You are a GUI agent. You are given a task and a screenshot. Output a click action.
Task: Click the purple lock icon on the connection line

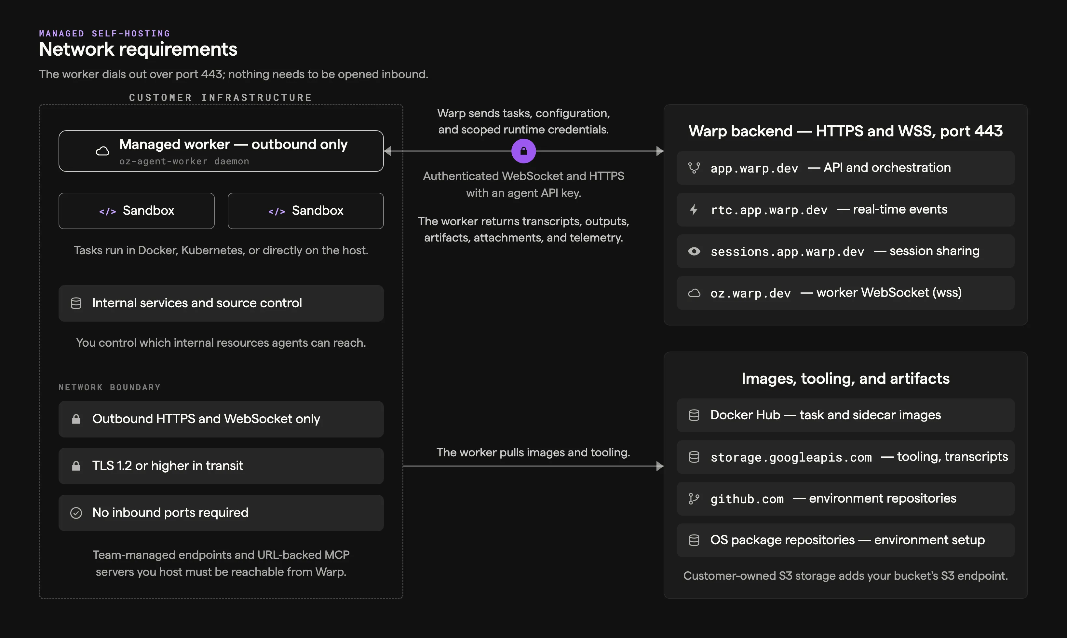pyautogui.click(x=523, y=151)
